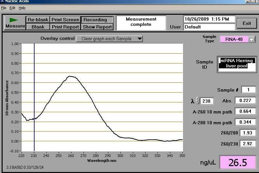The width and height of the screenshot is (259, 173).
Task: Click the pink ng/uL concentration readout
Action: [237, 162]
